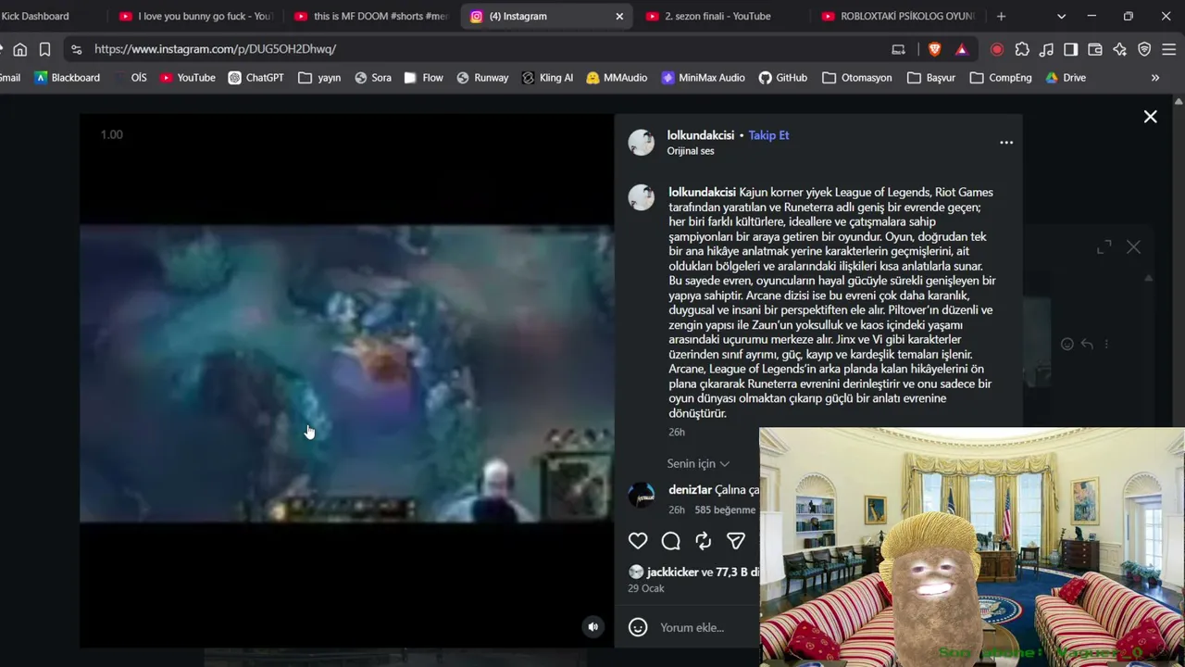Open the Runway bookmark
The height and width of the screenshot is (667, 1185).
coord(482,78)
